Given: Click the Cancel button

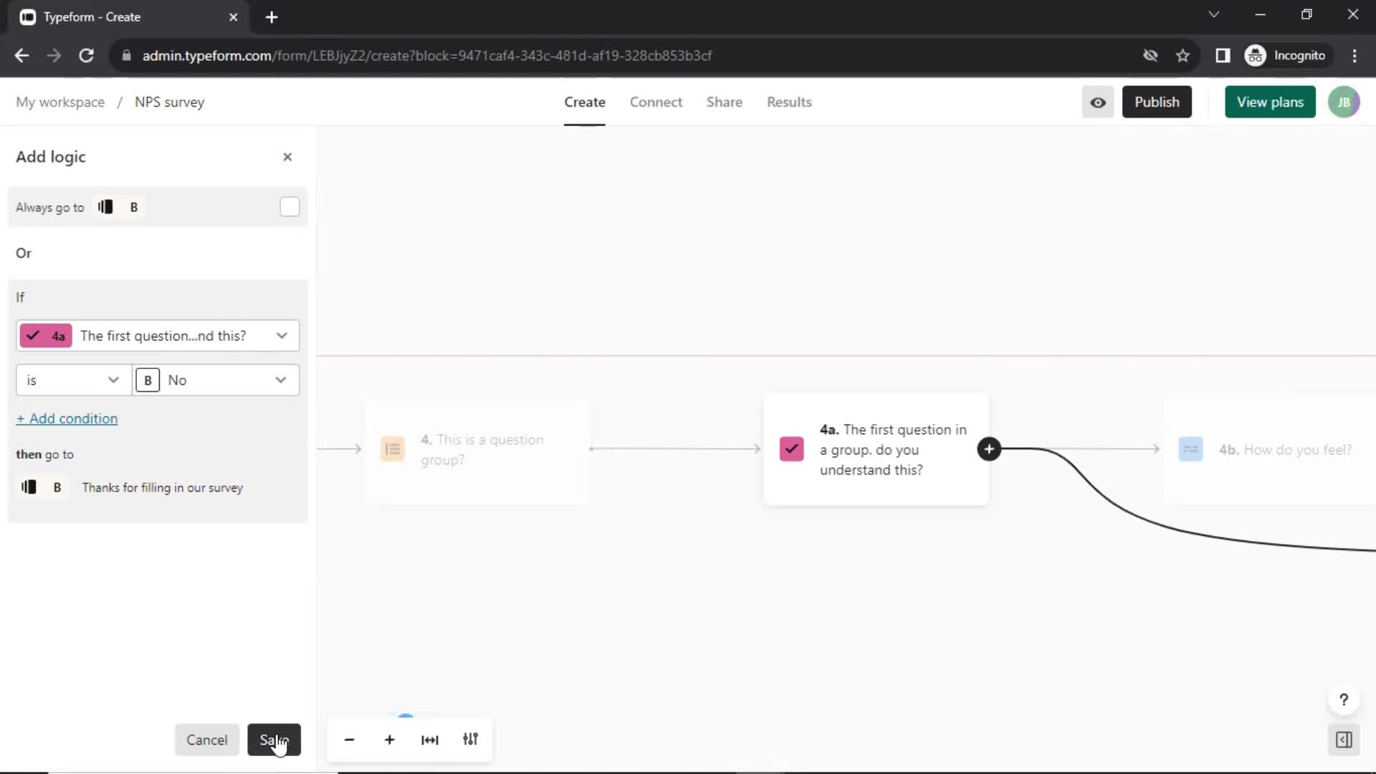Looking at the screenshot, I should point(206,740).
